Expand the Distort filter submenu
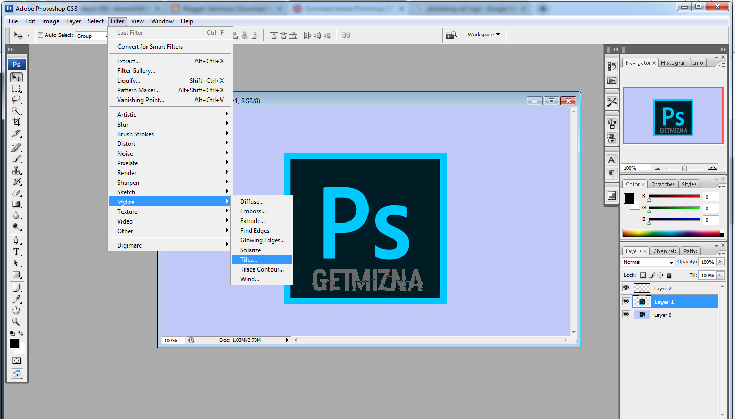 (x=170, y=144)
